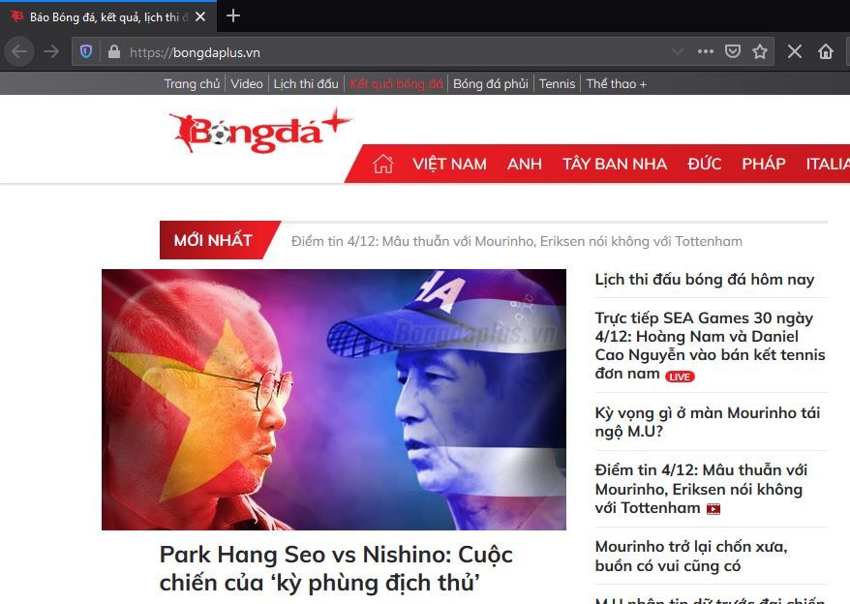Stop loading with the X button

(795, 51)
